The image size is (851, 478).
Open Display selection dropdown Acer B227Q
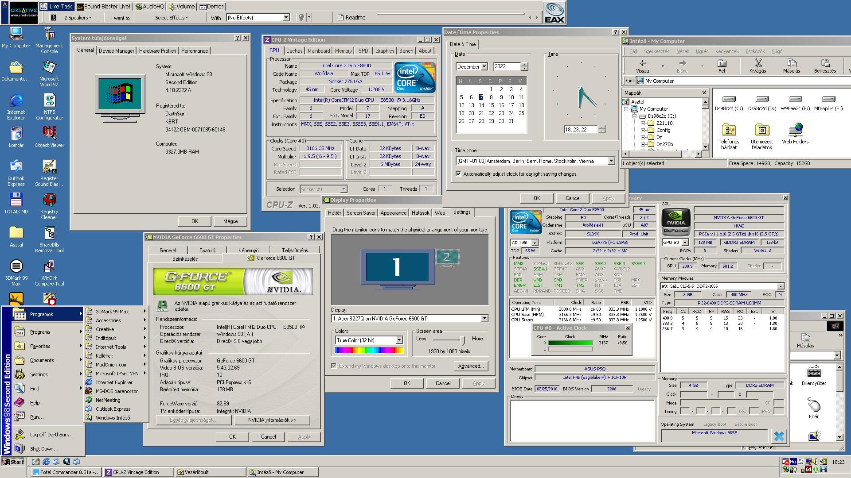(x=484, y=319)
